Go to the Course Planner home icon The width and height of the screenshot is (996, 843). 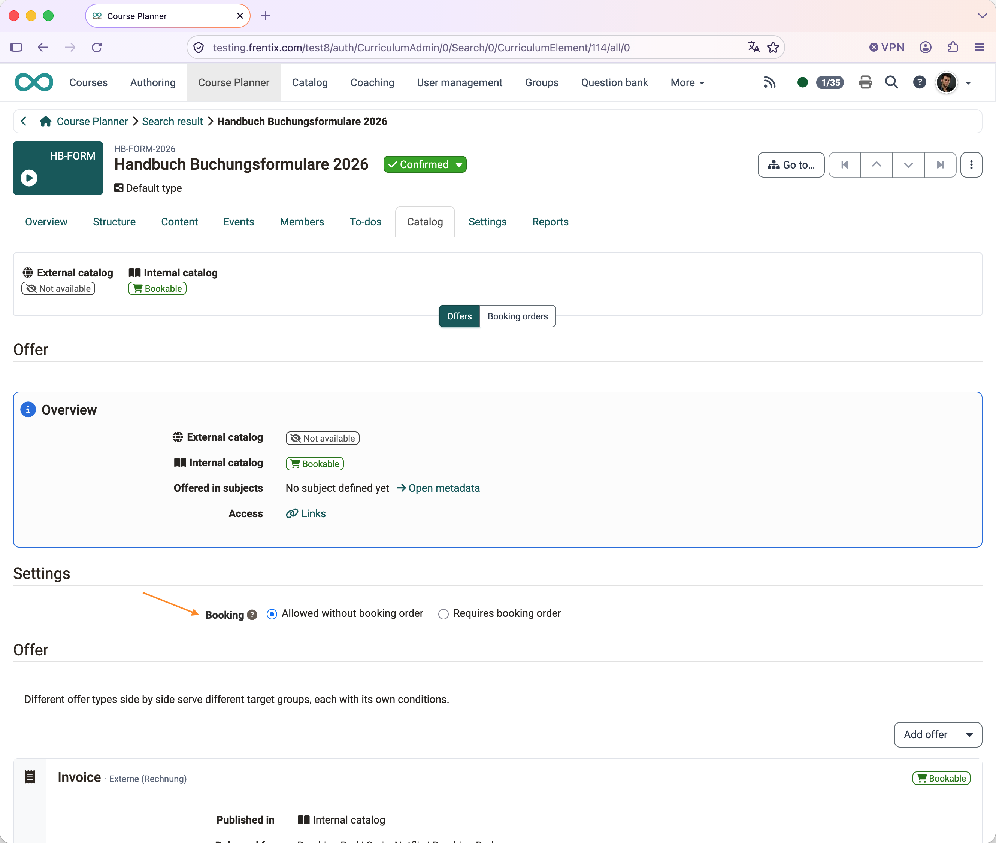point(46,121)
